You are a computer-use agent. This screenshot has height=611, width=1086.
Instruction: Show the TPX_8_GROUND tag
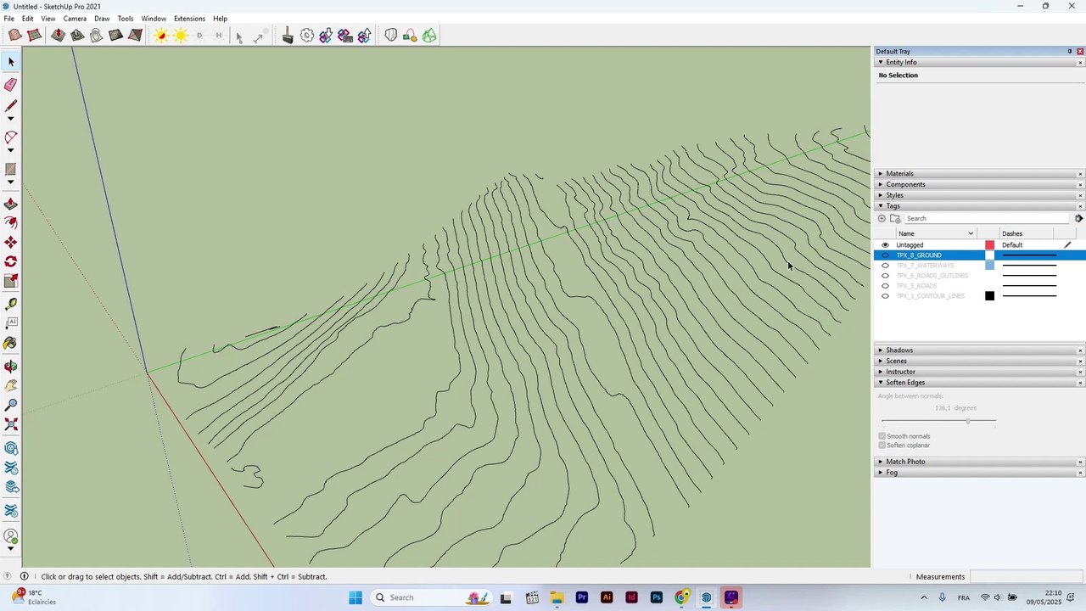[x=885, y=255]
